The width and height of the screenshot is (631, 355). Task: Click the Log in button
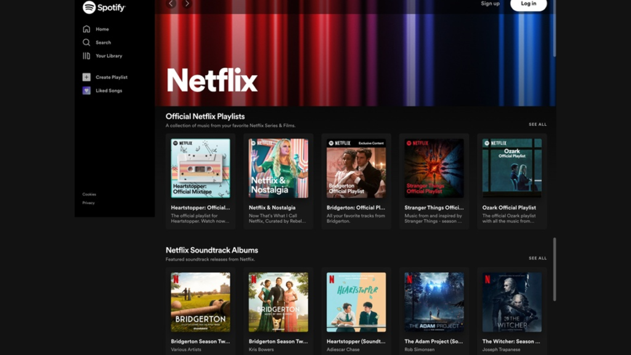(x=528, y=4)
